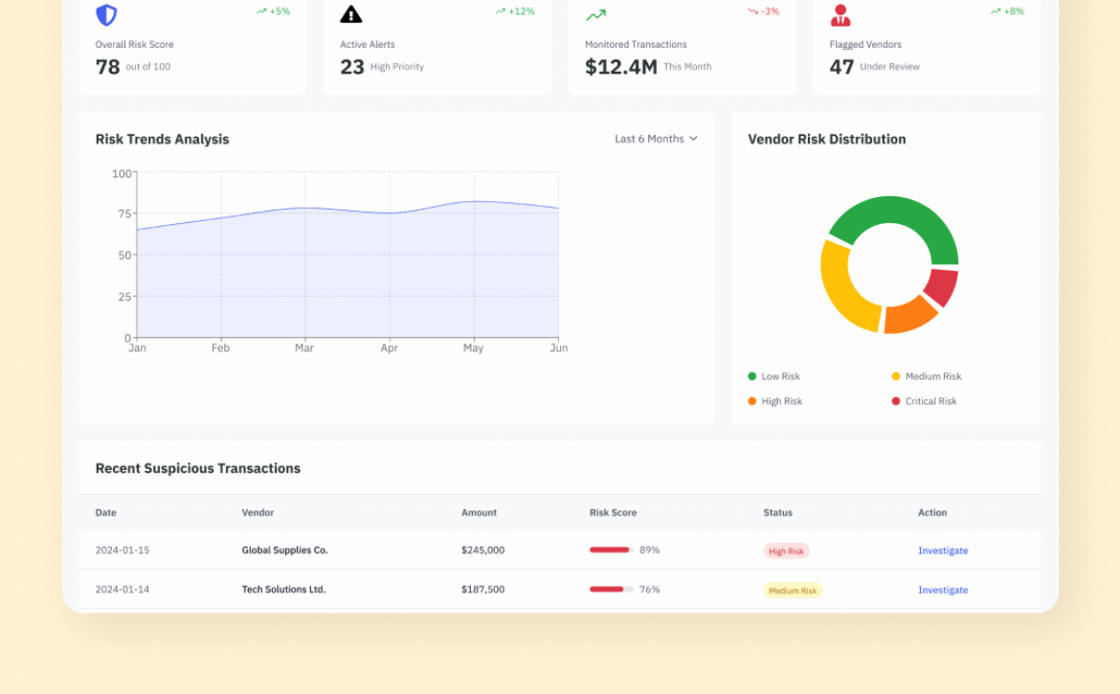Click the +12% trend indicator on Active Alerts
Viewport: 1120px width, 694px height.
[515, 11]
